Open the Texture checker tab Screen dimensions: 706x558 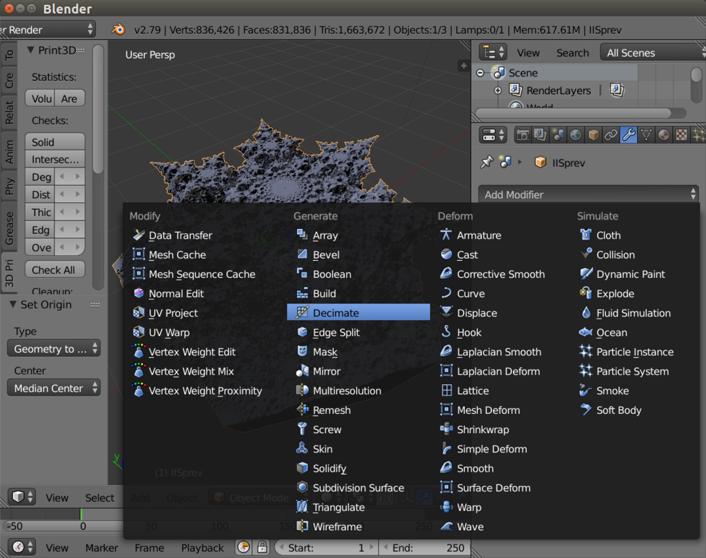(682, 134)
